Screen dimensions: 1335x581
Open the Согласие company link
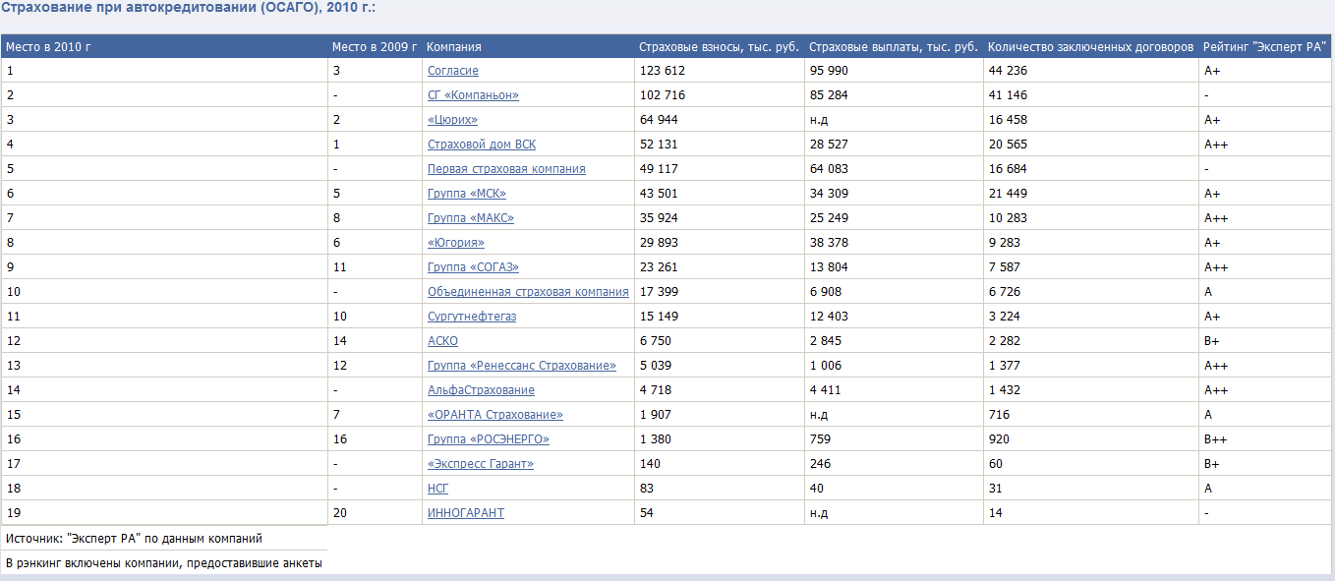click(452, 71)
